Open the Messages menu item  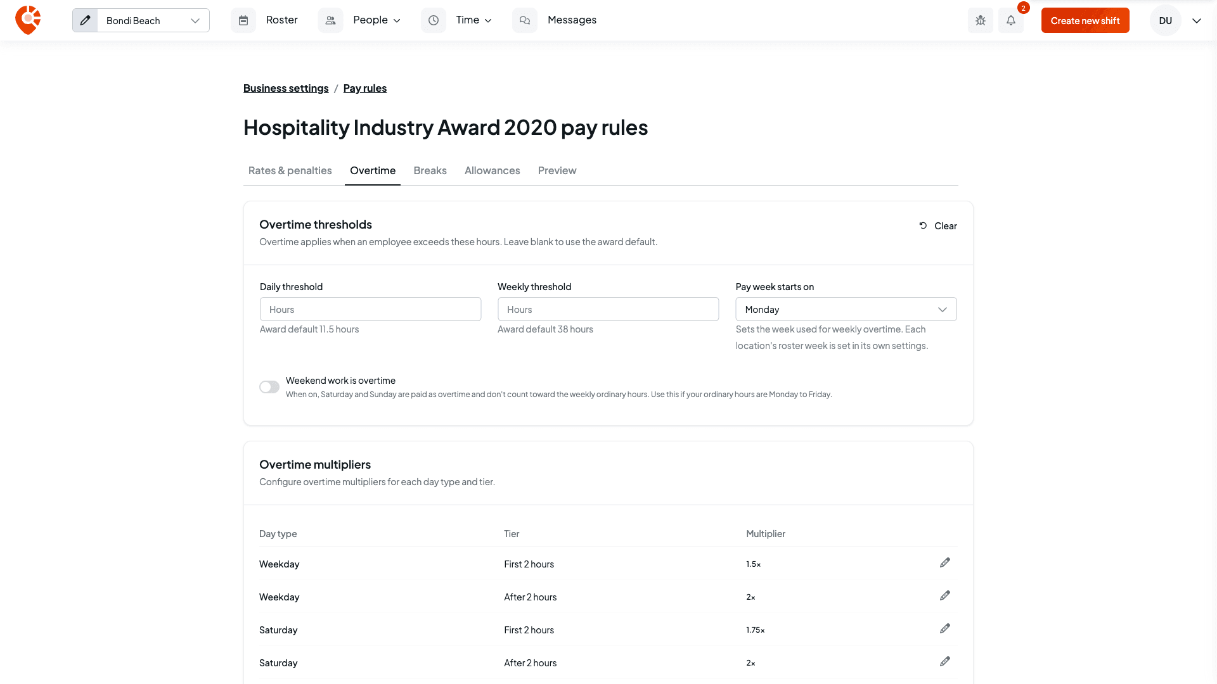572,20
